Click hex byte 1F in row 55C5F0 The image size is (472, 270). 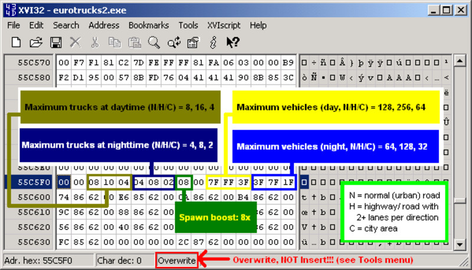coord(289,182)
